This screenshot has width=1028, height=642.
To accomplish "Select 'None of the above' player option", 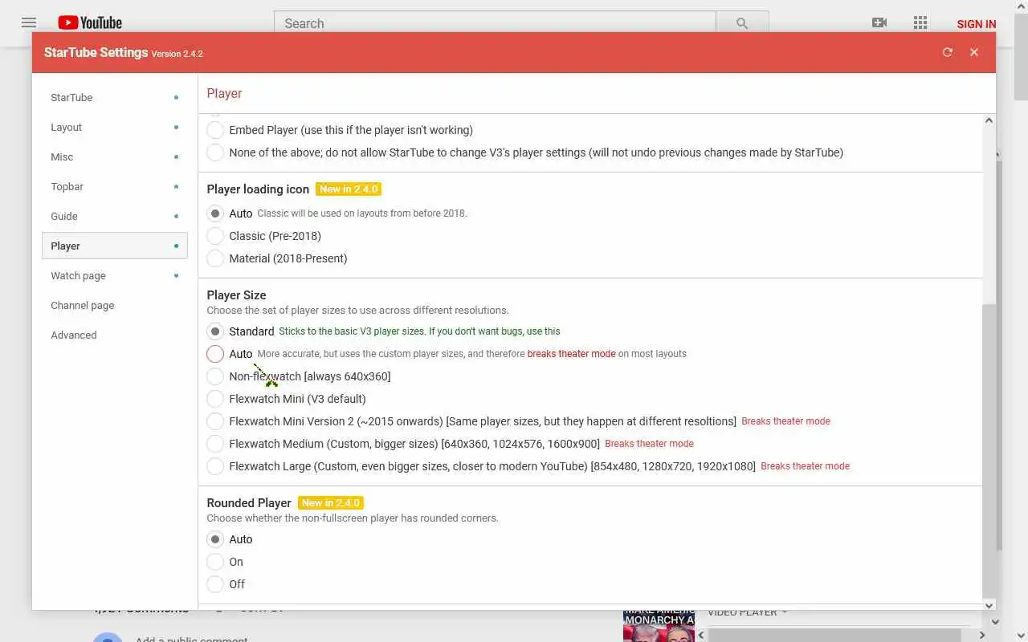I will pos(215,152).
